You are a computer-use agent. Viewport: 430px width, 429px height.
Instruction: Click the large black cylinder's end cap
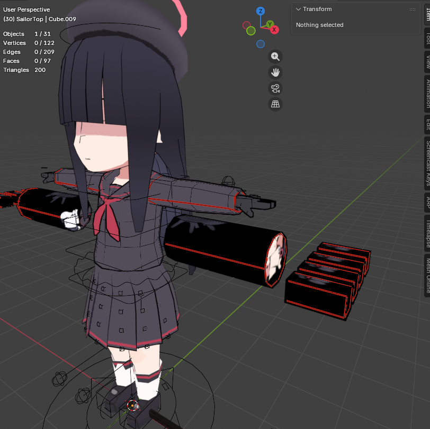[276, 259]
